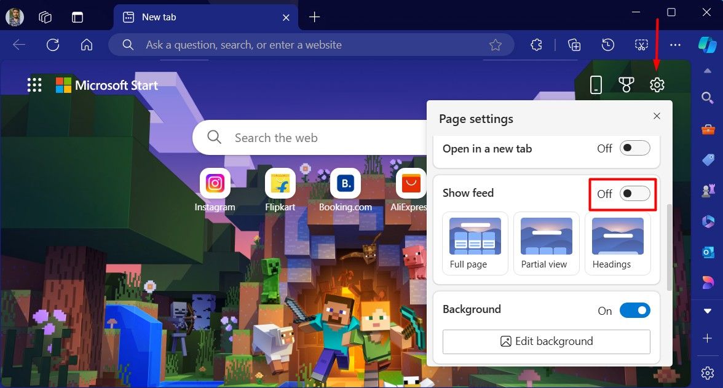This screenshot has width=723, height=388.
Task: Open the Instagram quick link
Action: click(215, 190)
